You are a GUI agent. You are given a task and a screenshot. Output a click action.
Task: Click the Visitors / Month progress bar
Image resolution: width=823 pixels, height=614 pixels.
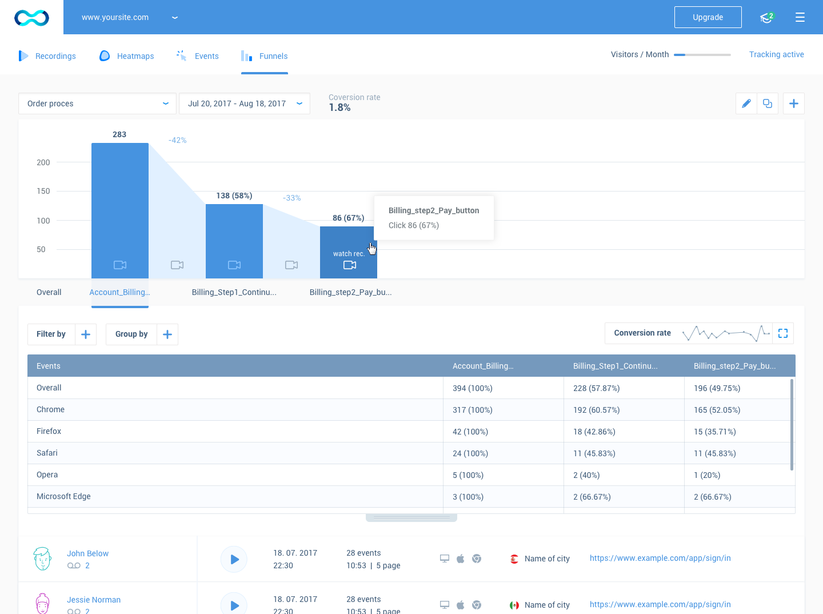(x=702, y=55)
